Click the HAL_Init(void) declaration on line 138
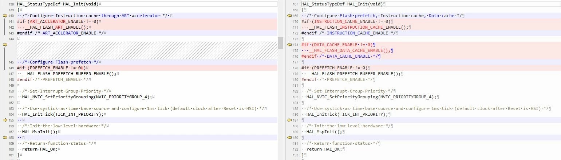Screen dimensions: 561x160 click(58, 4)
